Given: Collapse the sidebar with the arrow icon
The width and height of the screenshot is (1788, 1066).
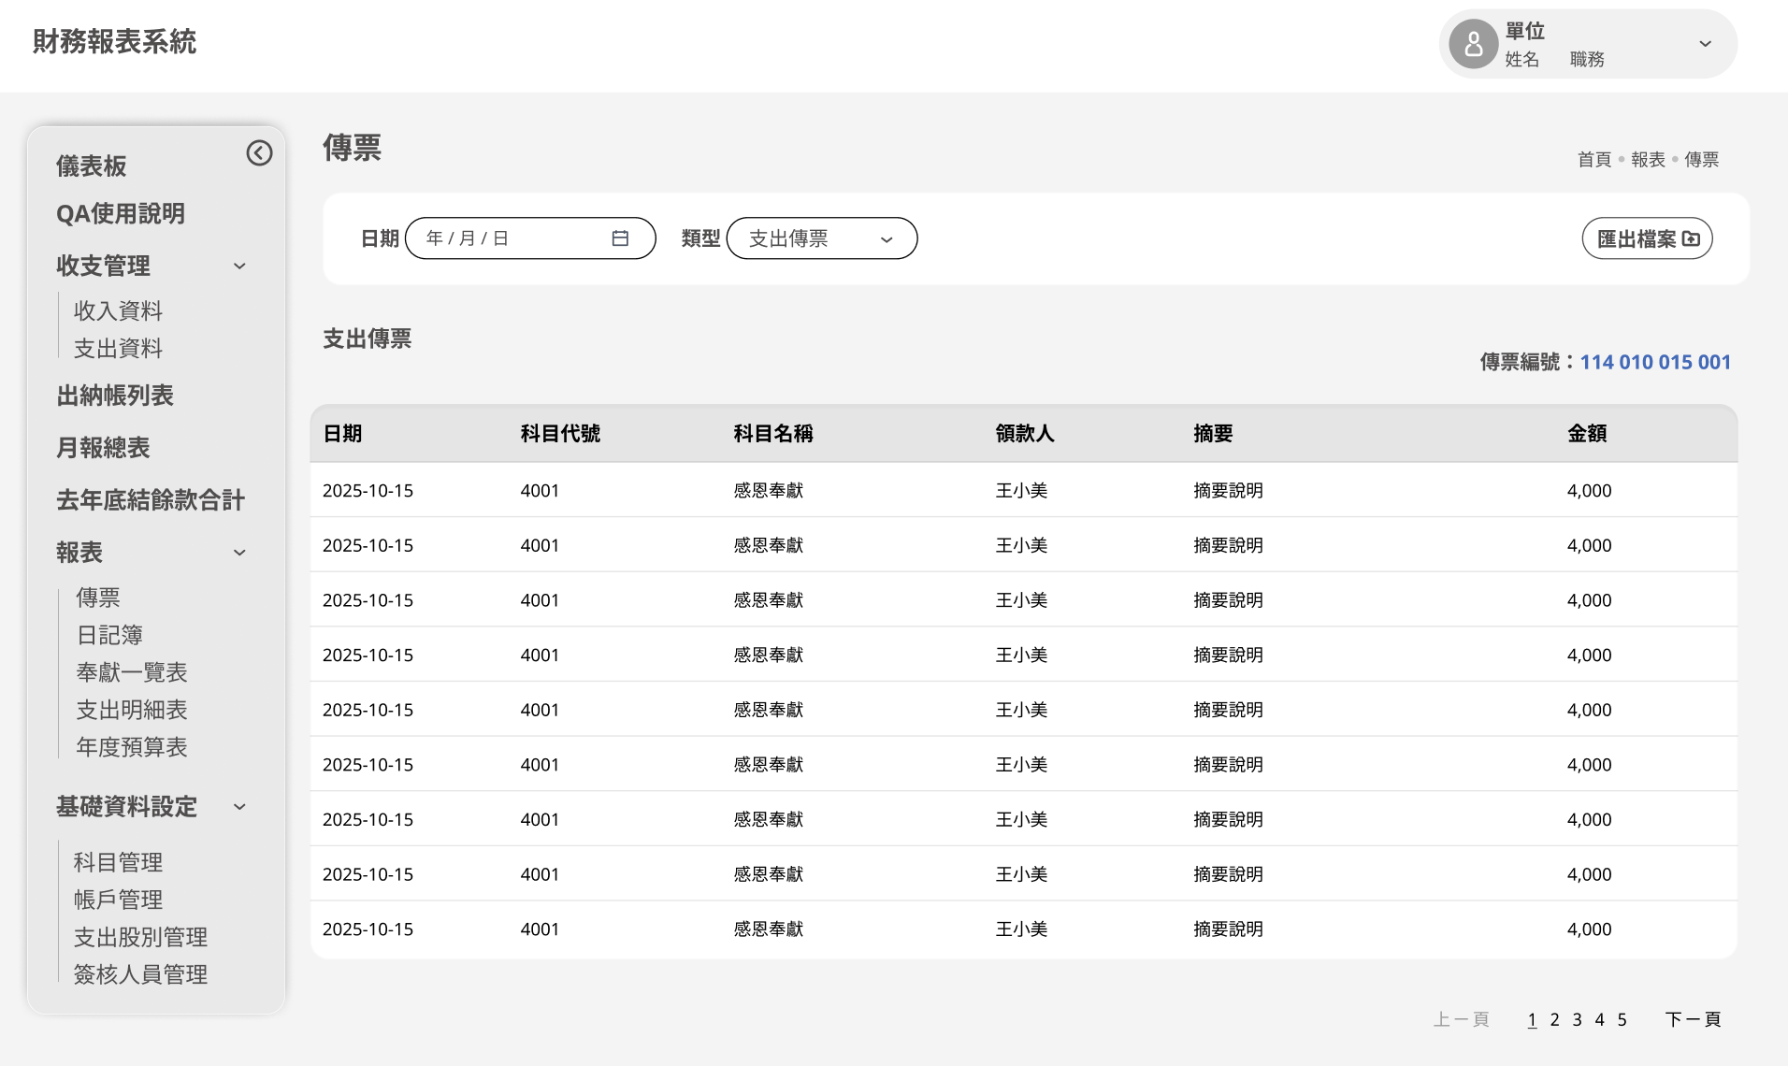Looking at the screenshot, I should click(x=259, y=153).
